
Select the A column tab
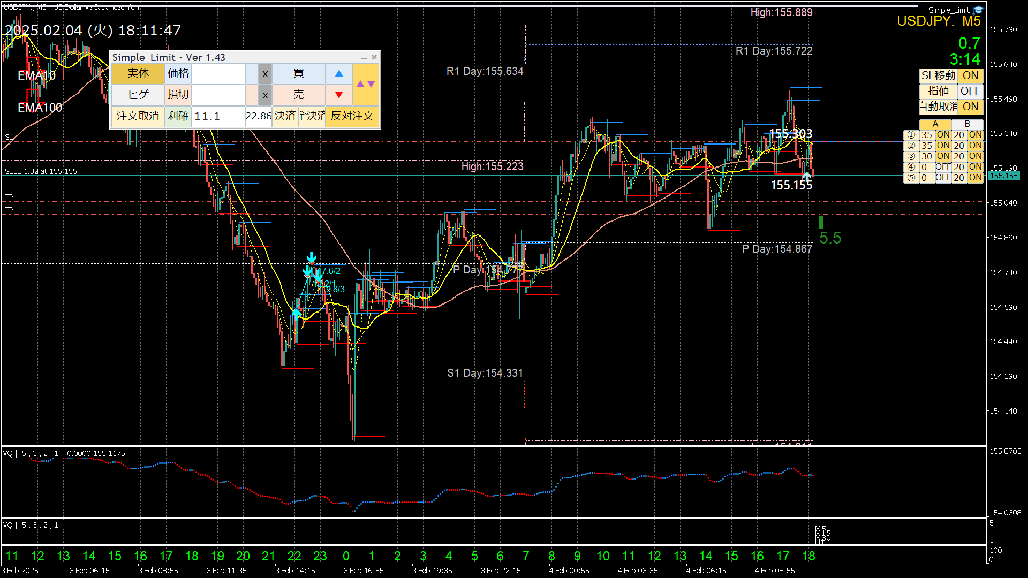(935, 124)
